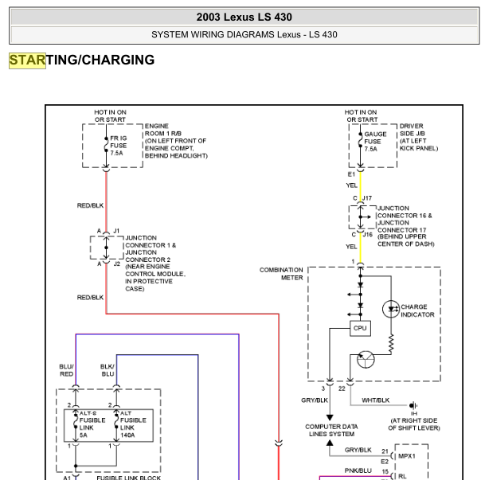Click the 'FR IG FUSE 7.5A' label

pos(119,146)
